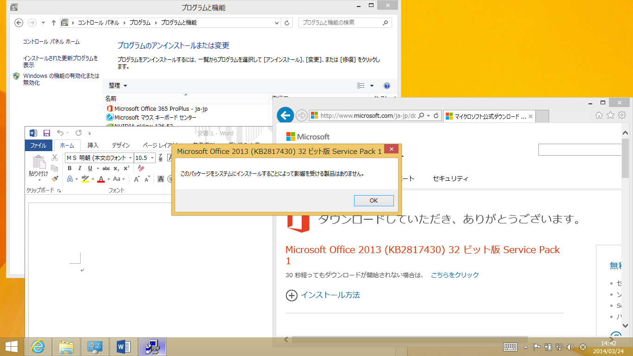Expand the インストール方法 section
Viewport: 633px width, 356px height.
click(x=323, y=295)
